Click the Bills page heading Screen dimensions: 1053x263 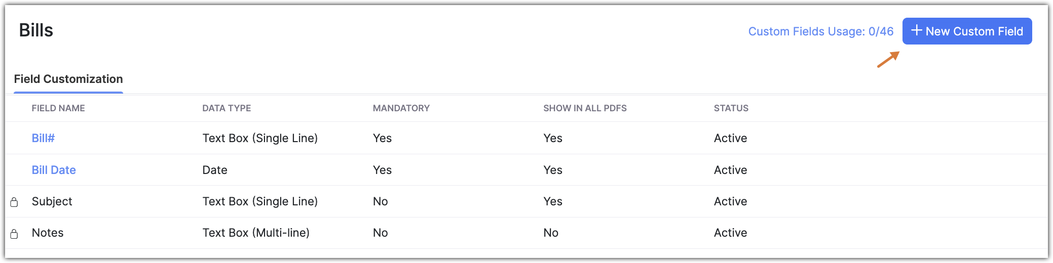click(36, 30)
